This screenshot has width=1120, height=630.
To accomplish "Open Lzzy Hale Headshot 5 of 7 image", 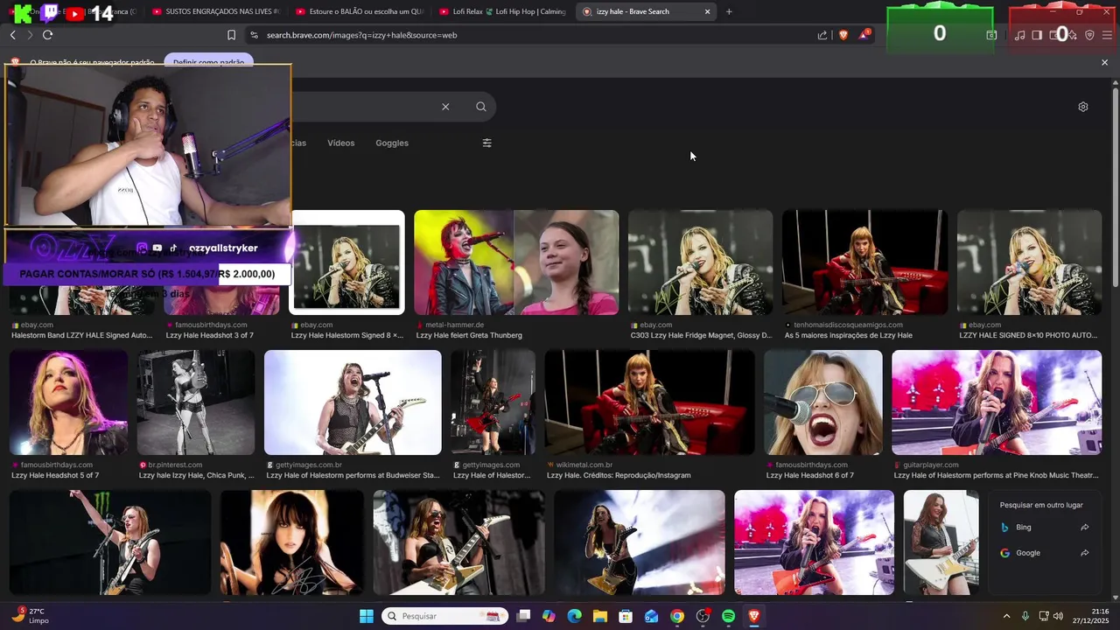I will [68, 402].
